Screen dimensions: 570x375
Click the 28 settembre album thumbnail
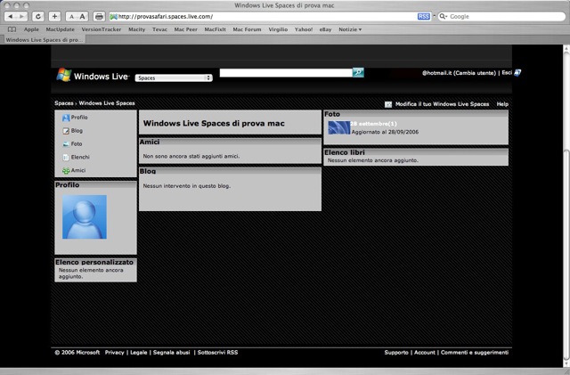coord(338,127)
